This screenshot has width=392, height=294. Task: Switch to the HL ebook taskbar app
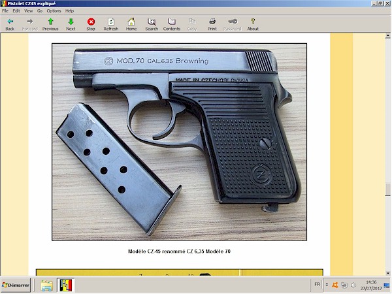tap(65, 286)
